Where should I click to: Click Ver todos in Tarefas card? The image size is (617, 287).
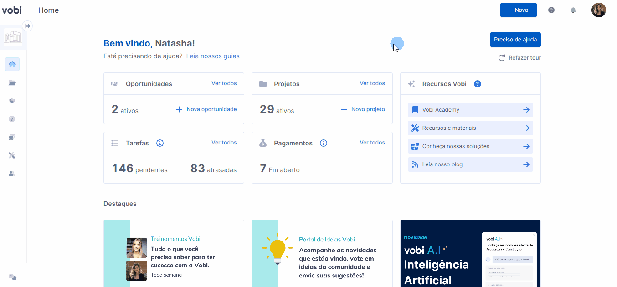coord(224,143)
